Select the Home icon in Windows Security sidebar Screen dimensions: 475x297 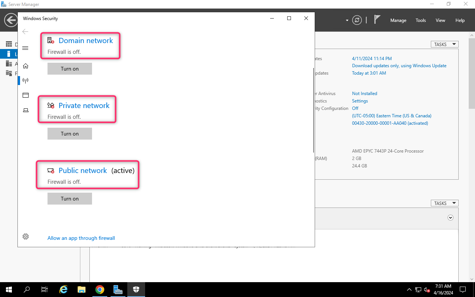(x=25, y=65)
